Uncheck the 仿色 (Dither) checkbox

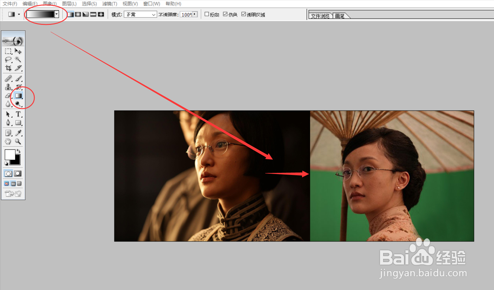pos(225,14)
